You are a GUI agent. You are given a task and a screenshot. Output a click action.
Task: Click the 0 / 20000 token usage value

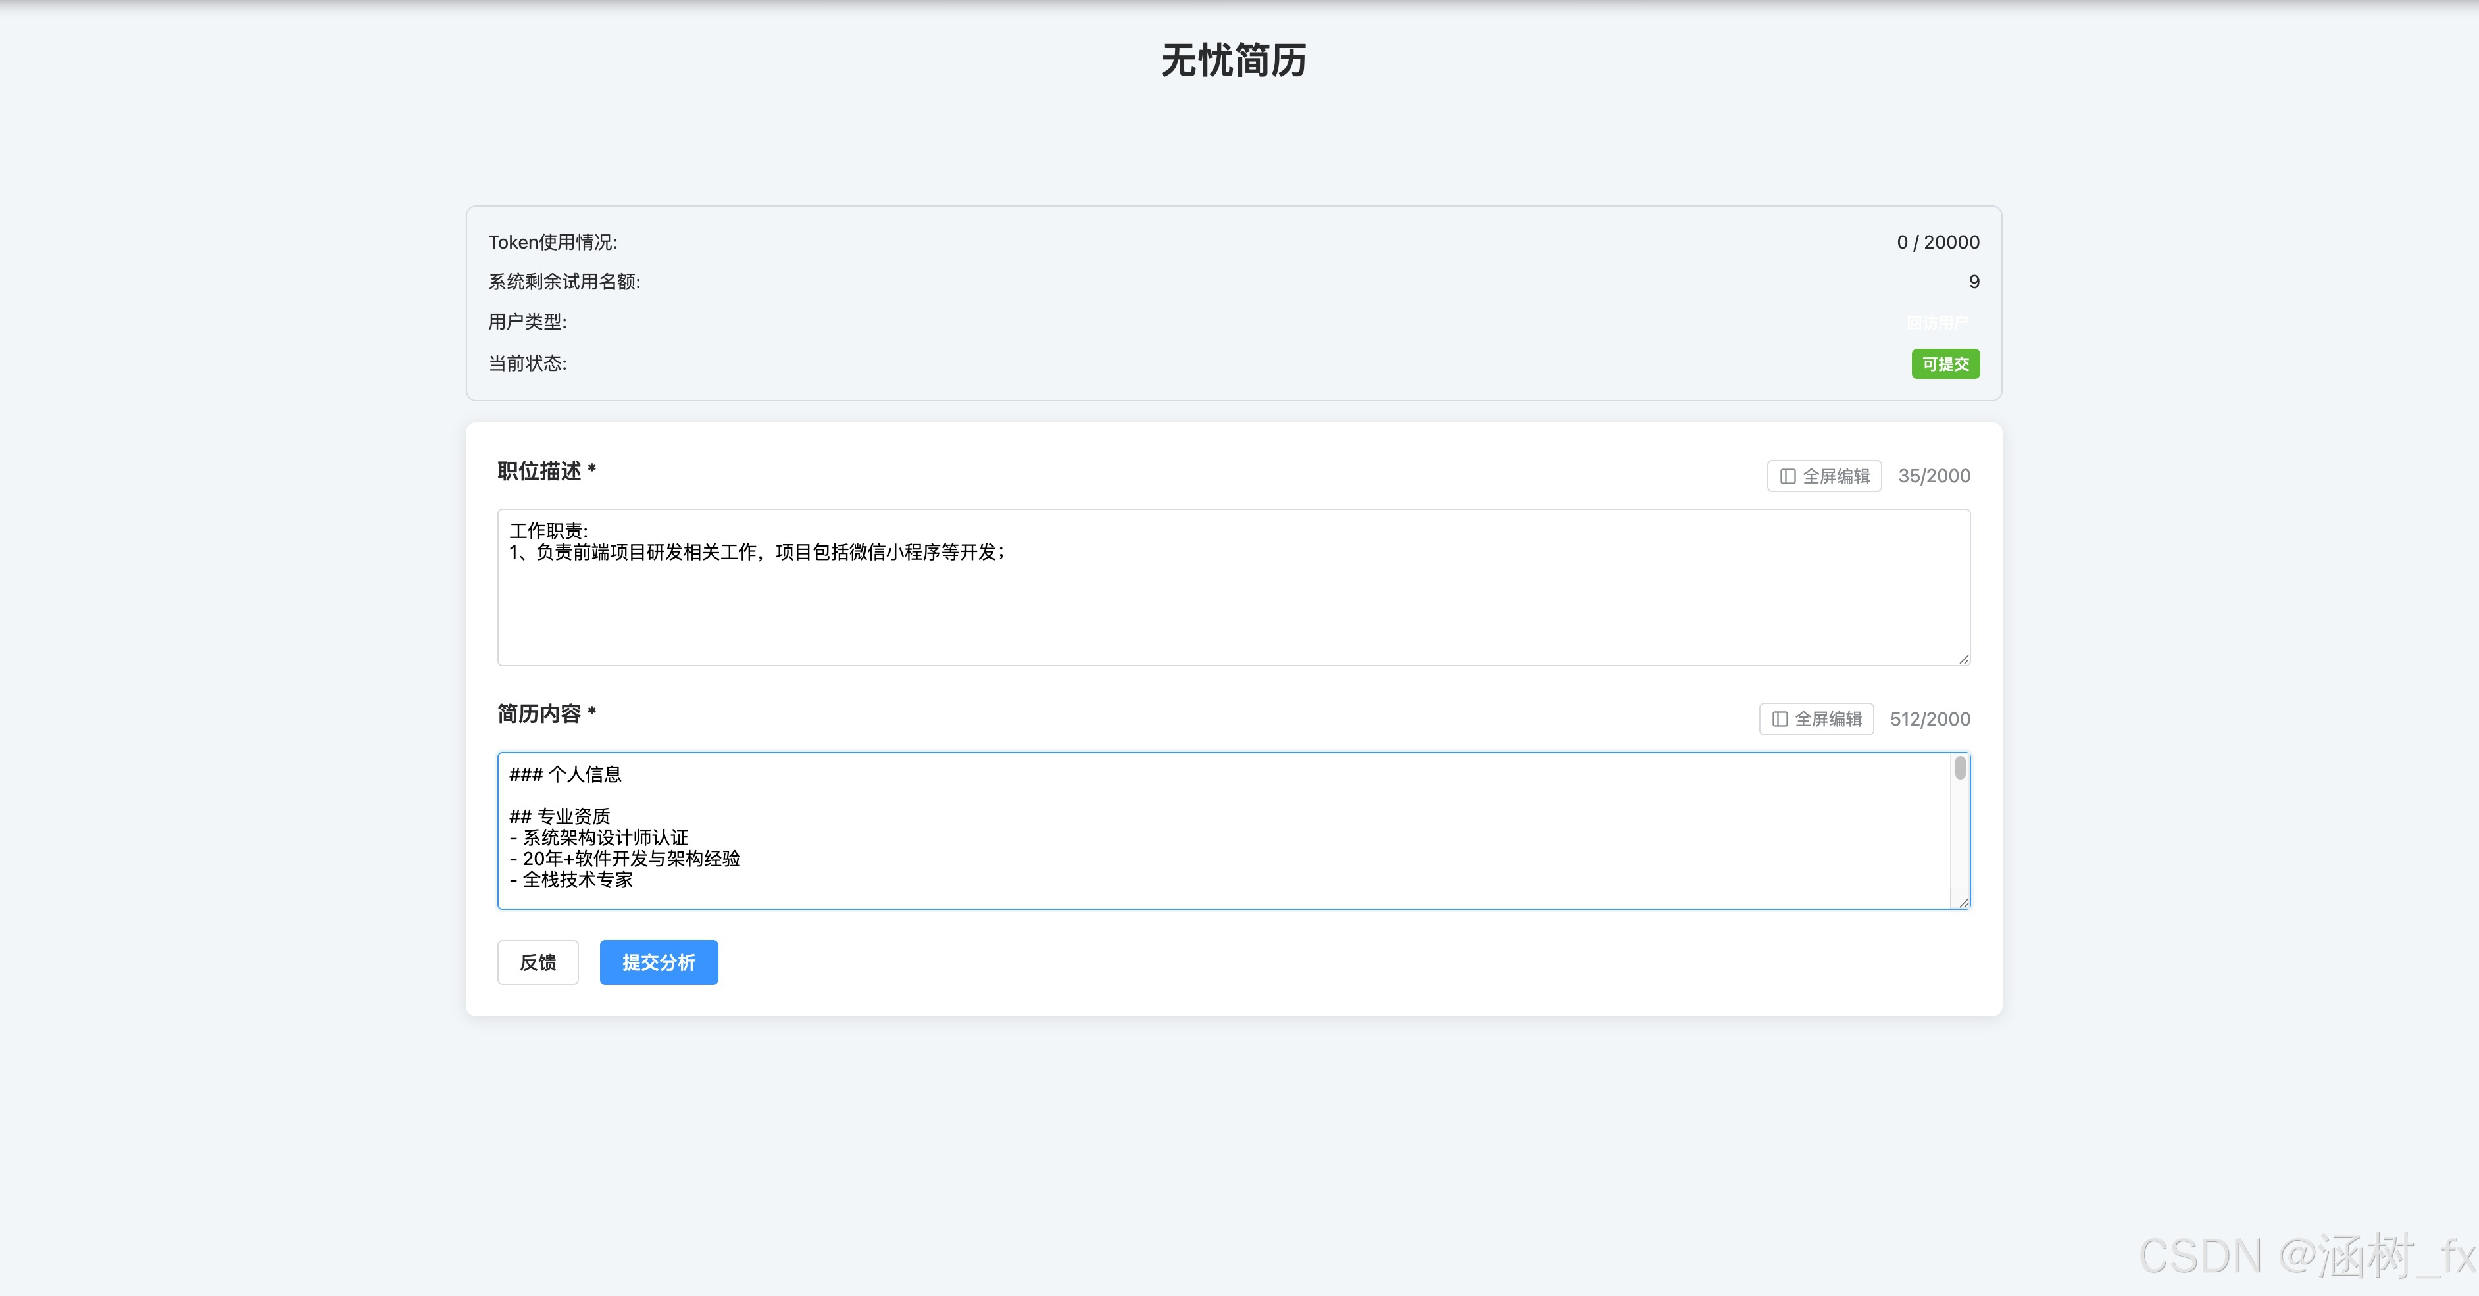tap(1937, 243)
